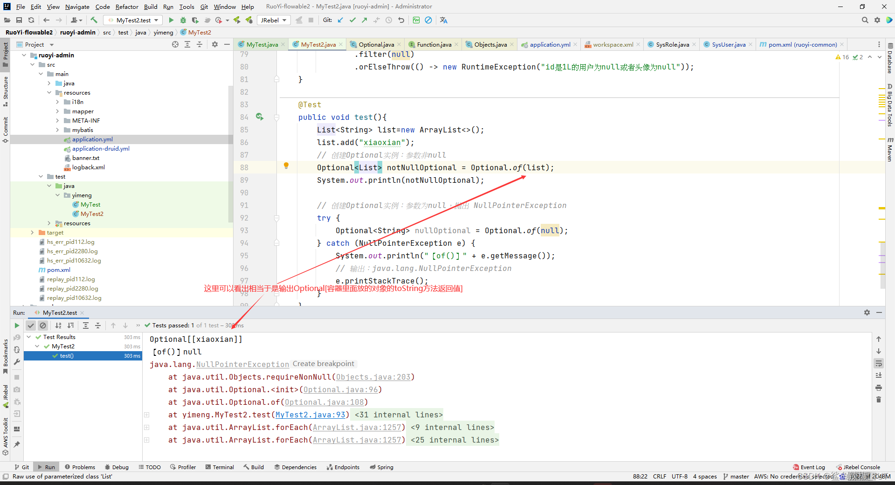Viewport: 895px width, 485px height.
Task: Follow MyTest2.java:93 stack trace link
Action: point(310,415)
